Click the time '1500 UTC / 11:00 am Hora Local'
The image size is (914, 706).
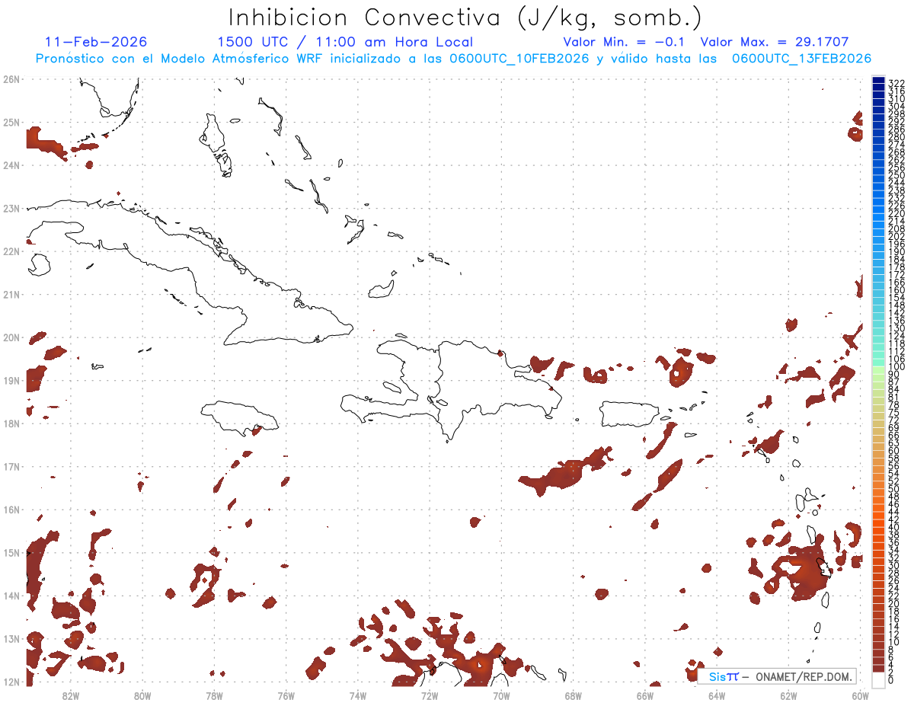pyautogui.click(x=345, y=42)
